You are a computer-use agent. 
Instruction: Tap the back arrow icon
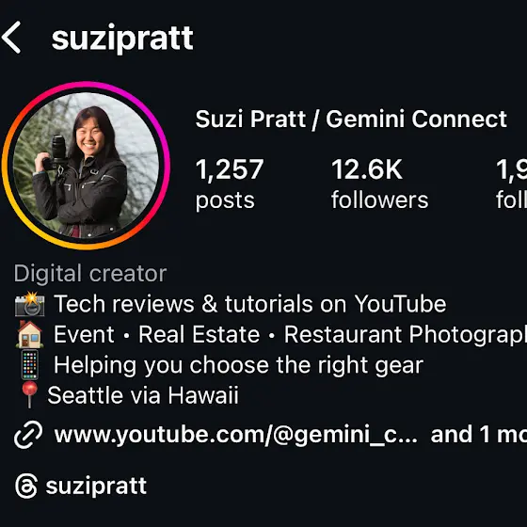click(x=11, y=38)
